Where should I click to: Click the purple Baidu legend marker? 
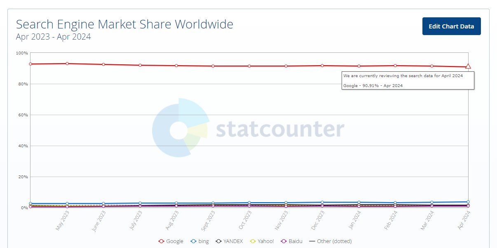coord(283,241)
